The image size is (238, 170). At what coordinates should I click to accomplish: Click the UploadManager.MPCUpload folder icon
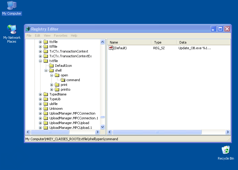click(46, 123)
